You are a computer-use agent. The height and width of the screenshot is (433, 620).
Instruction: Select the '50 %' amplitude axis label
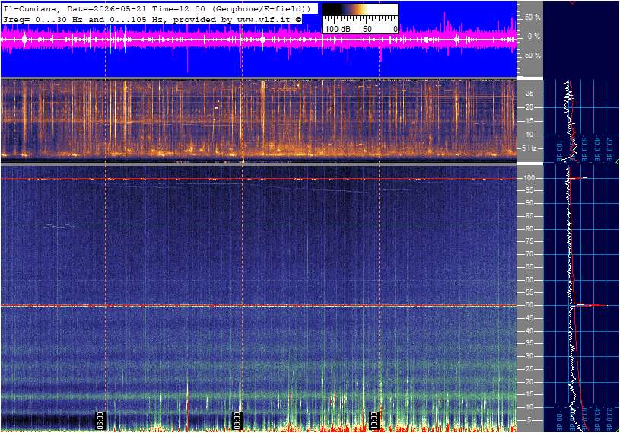[533, 18]
